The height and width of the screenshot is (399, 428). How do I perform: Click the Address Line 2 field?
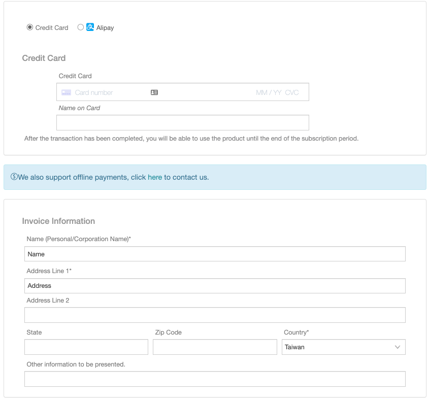pos(215,315)
